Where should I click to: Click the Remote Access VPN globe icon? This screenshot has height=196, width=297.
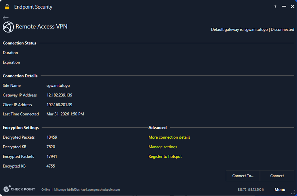(8, 27)
